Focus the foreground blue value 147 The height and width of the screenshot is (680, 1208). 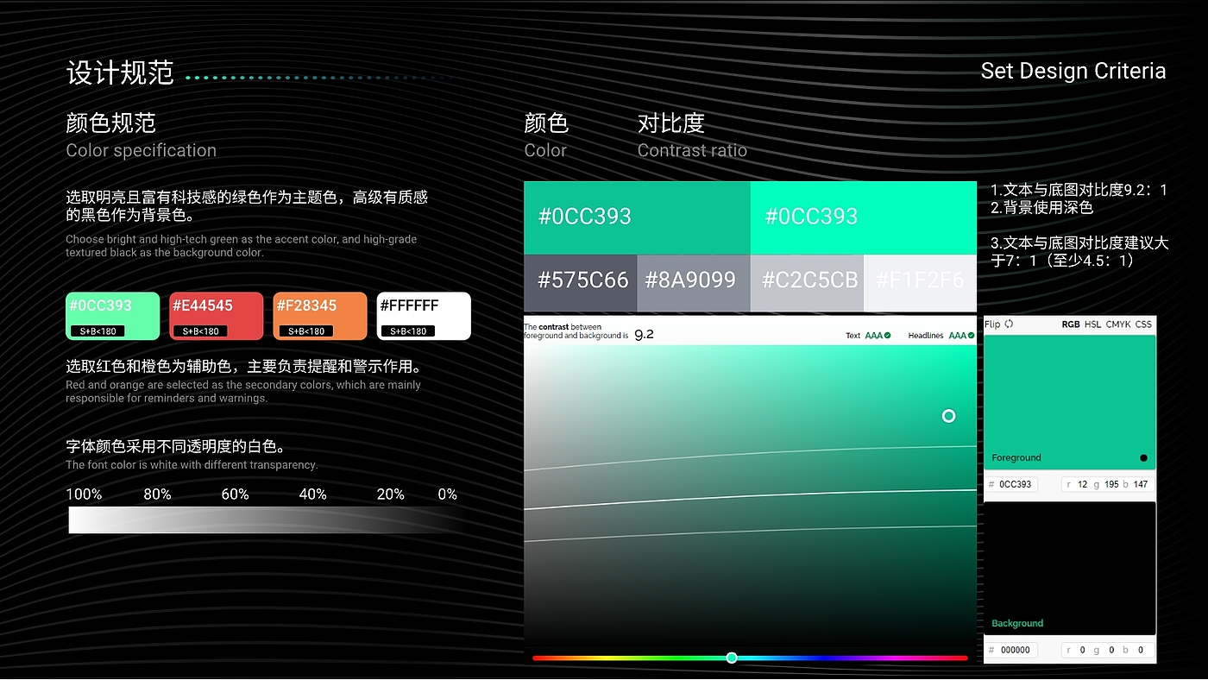[x=1141, y=484]
